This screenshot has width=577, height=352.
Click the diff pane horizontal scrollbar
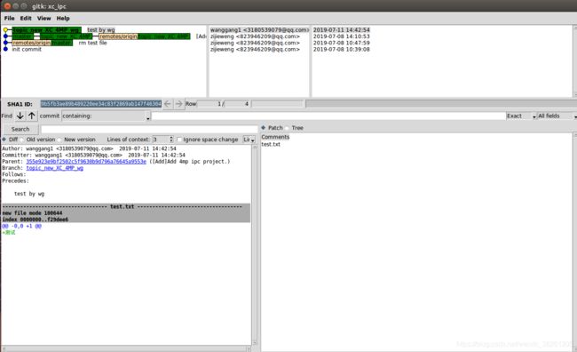pos(126,348)
